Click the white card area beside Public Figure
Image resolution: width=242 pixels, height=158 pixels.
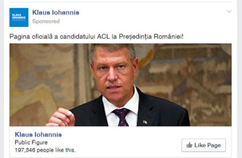(114, 143)
